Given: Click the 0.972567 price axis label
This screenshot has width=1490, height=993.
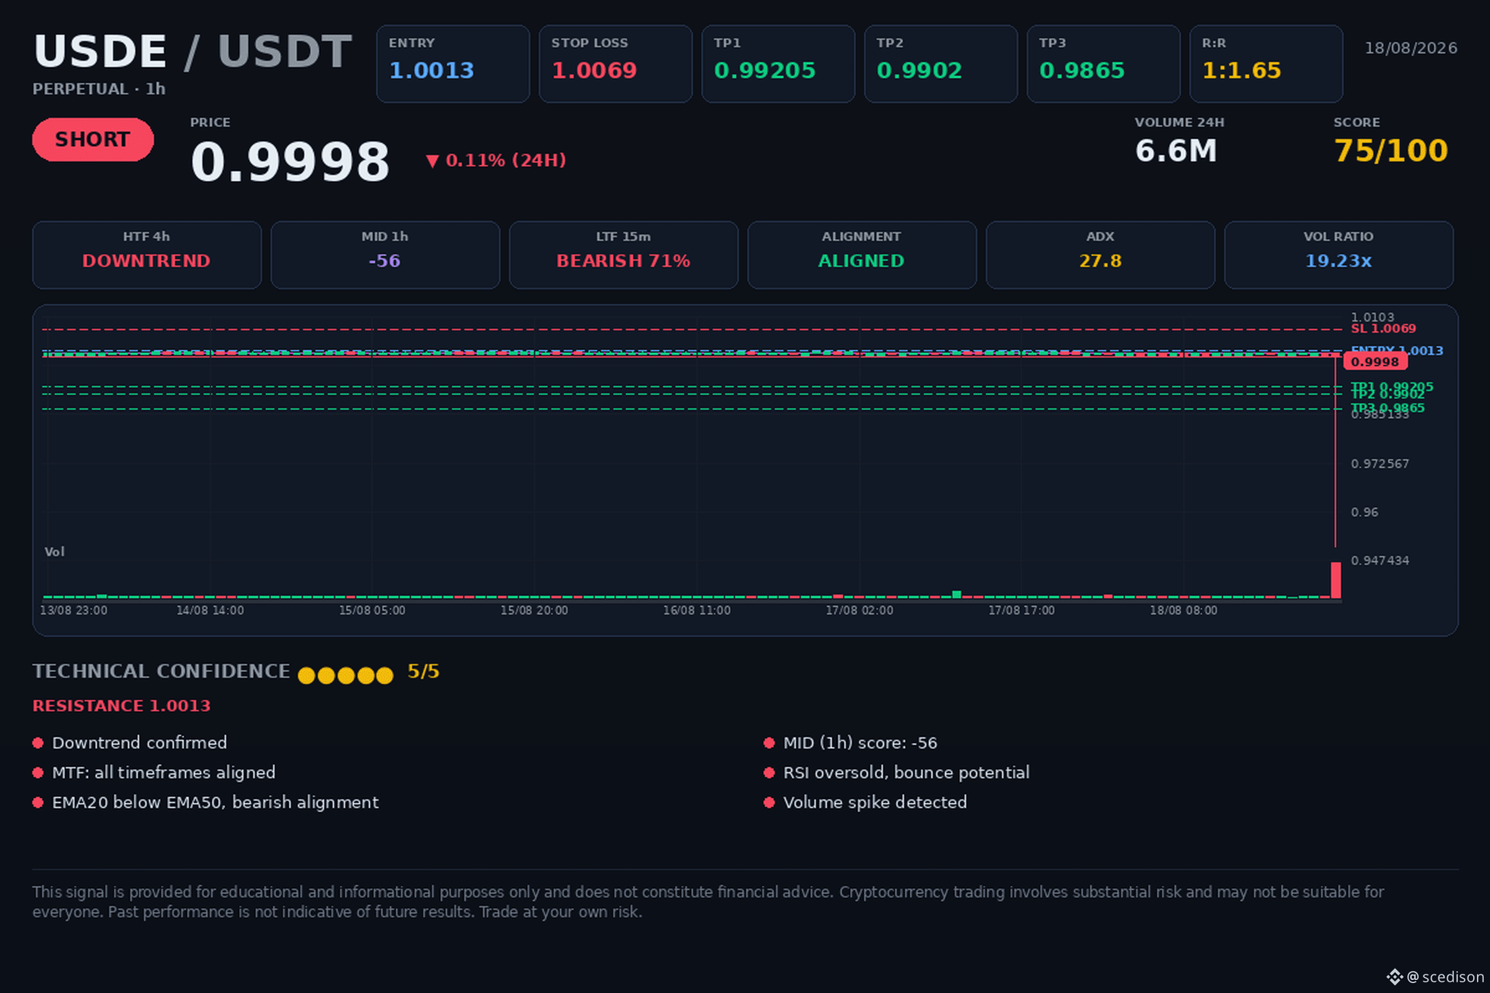Looking at the screenshot, I should (1379, 464).
